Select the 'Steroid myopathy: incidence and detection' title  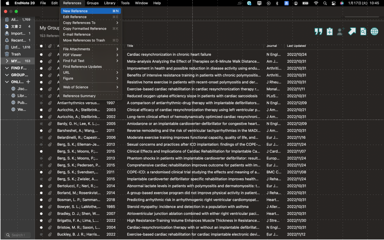coord(188,207)
